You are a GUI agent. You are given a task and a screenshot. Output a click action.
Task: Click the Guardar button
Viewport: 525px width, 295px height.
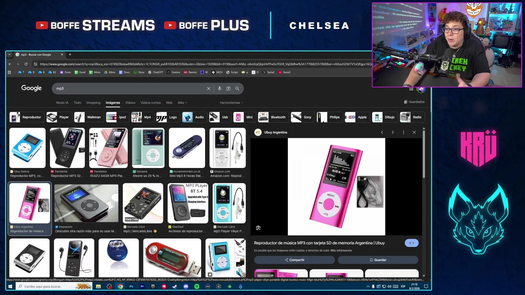pyautogui.click(x=378, y=260)
